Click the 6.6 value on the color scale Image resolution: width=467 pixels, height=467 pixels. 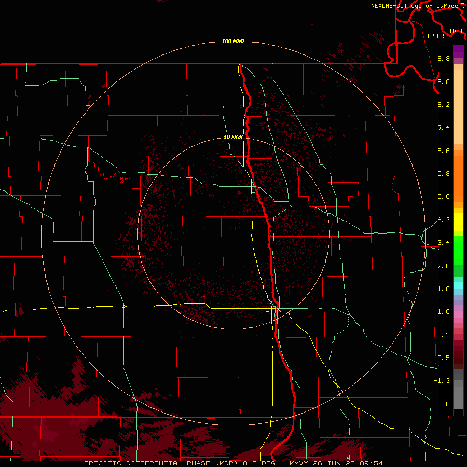444,150
